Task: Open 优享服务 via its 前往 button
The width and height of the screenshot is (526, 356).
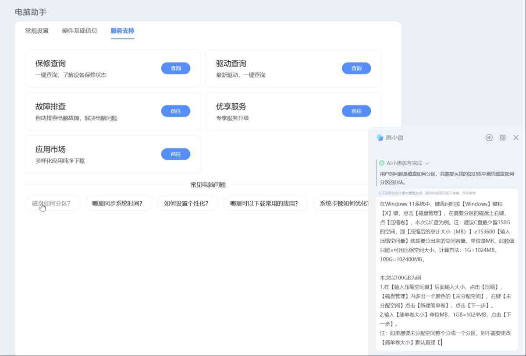Action: pos(356,111)
